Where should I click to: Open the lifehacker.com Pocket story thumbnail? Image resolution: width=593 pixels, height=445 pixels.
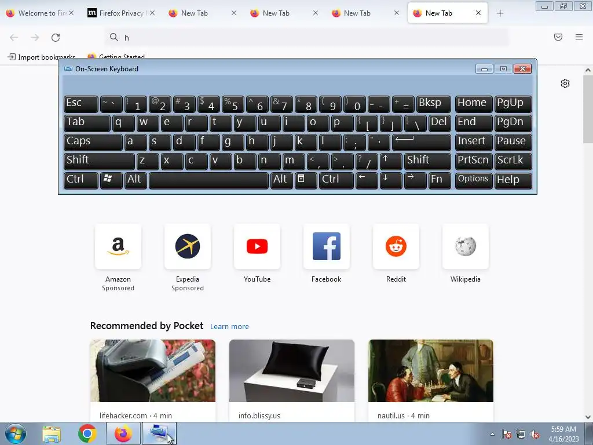(x=153, y=371)
